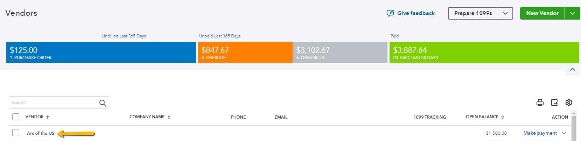Select all vendors checkbox in header
This screenshot has height=141, width=581.
pyautogui.click(x=16, y=117)
